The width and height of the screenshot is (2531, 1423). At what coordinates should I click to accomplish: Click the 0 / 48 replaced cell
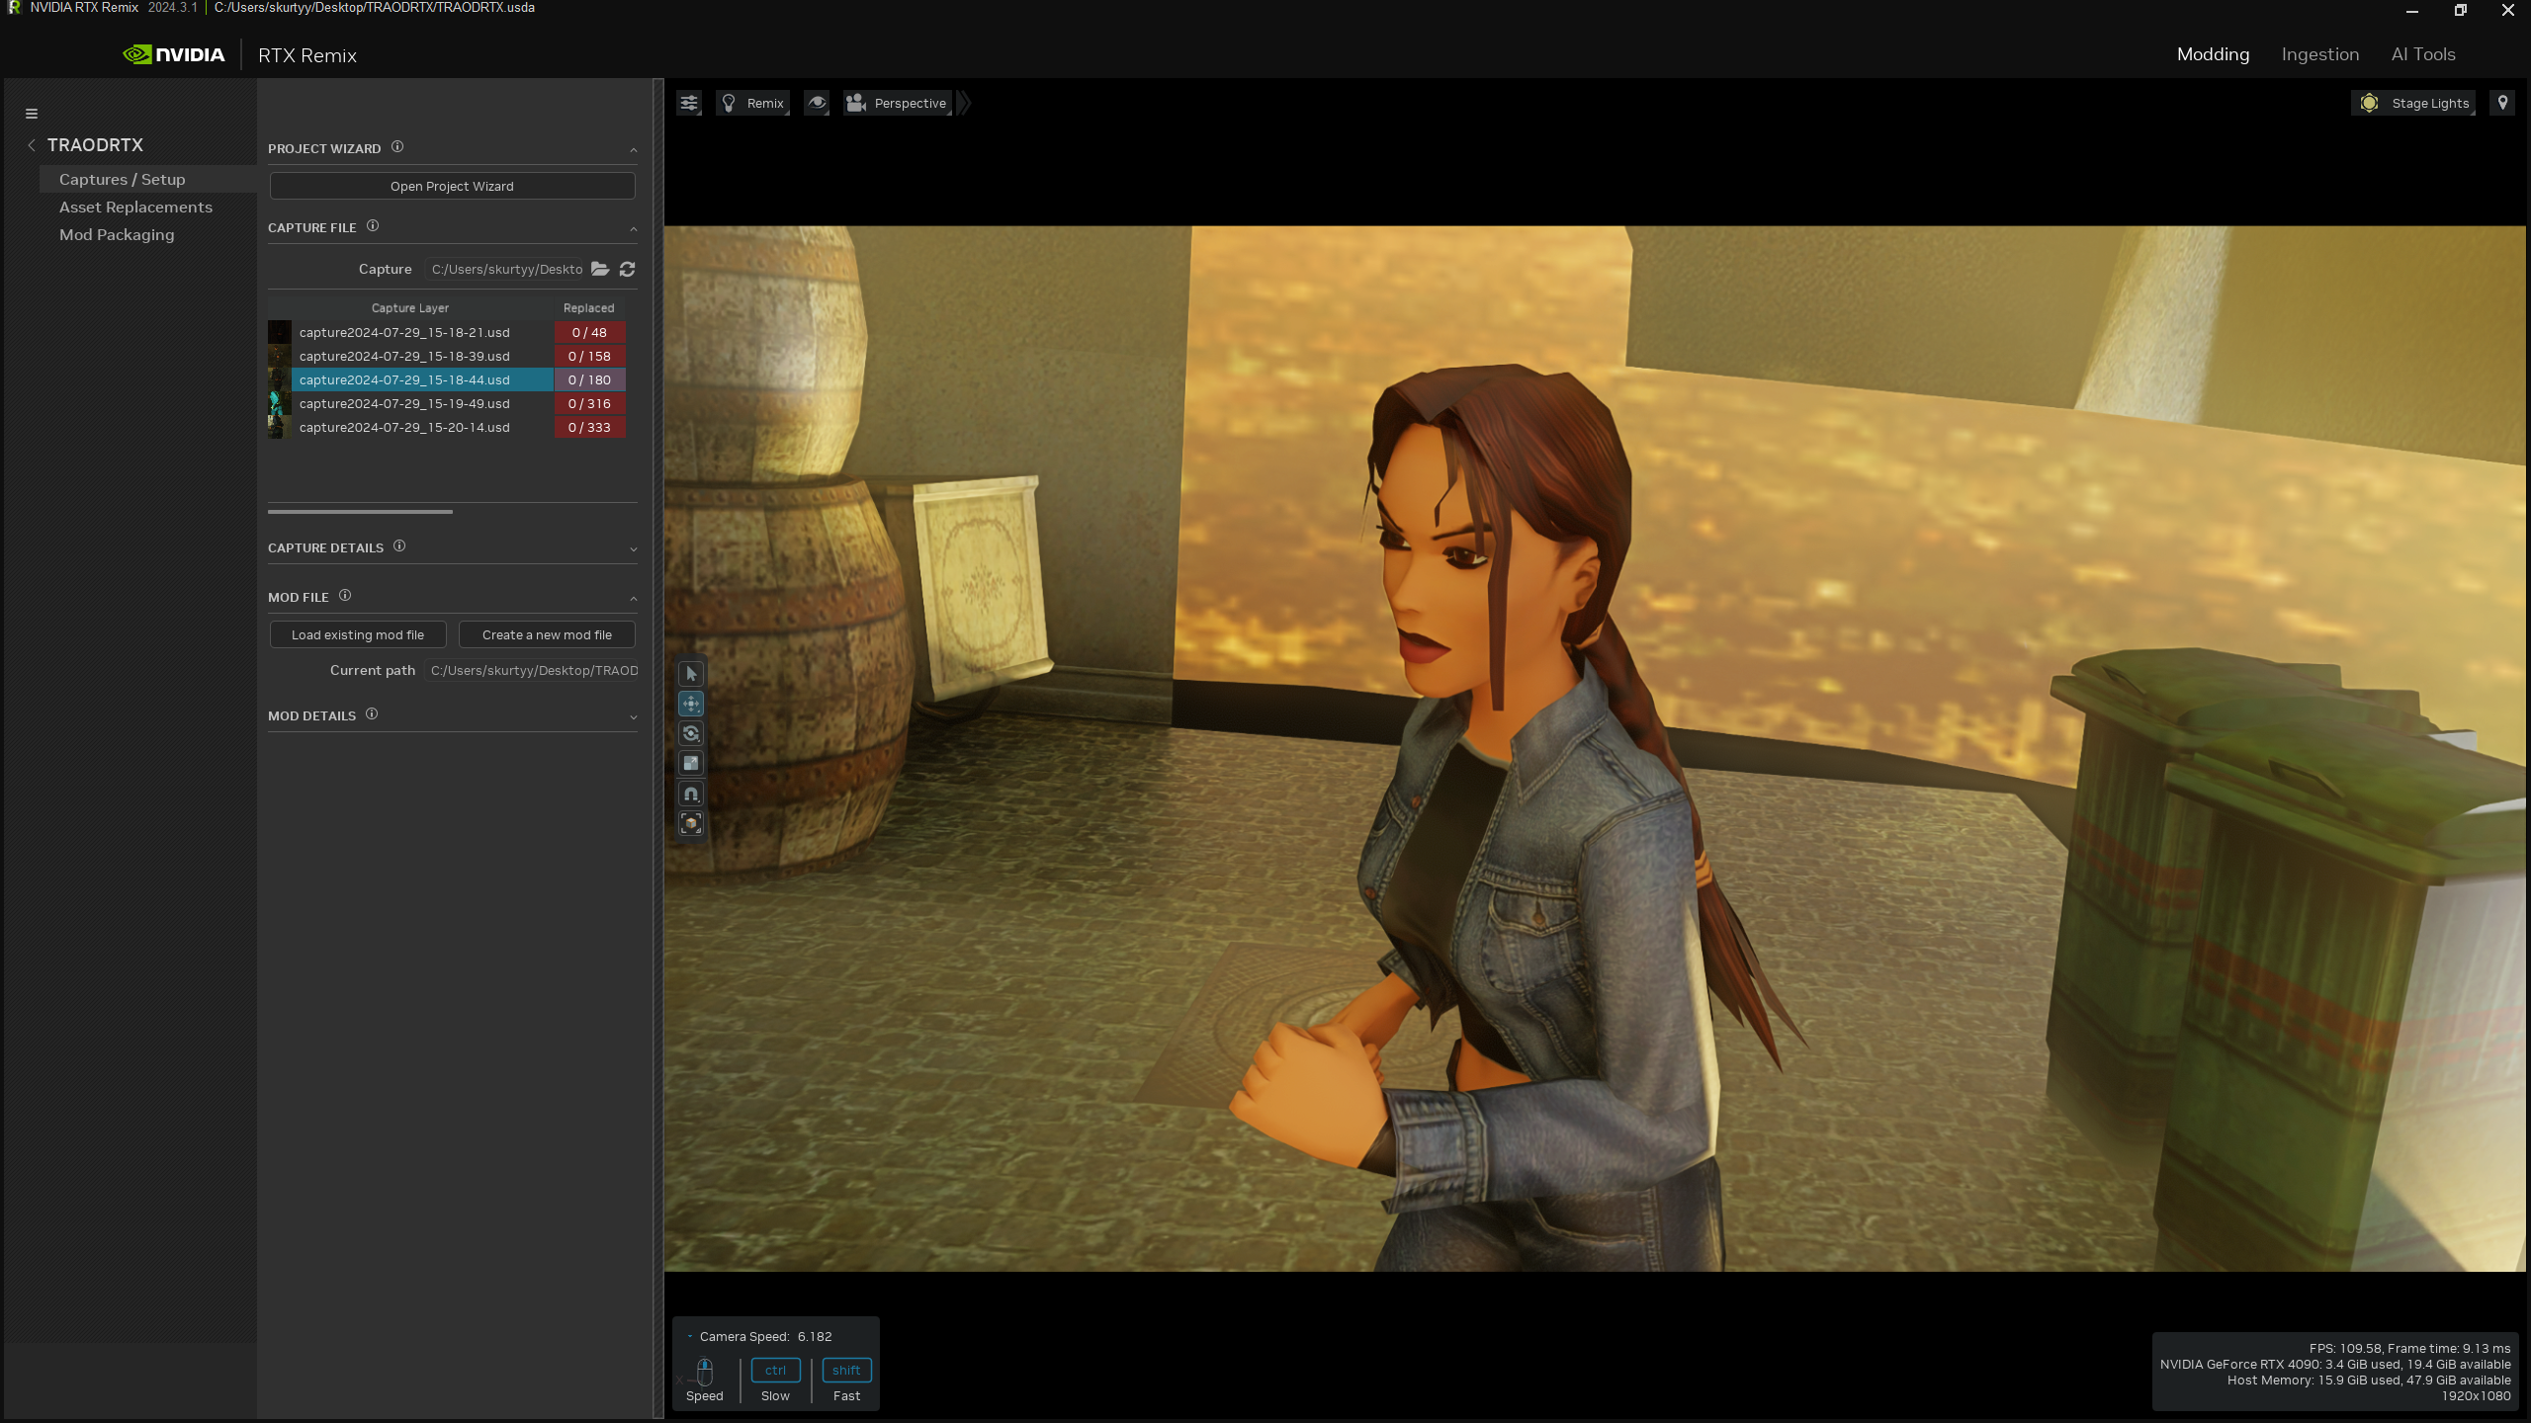pyautogui.click(x=589, y=332)
